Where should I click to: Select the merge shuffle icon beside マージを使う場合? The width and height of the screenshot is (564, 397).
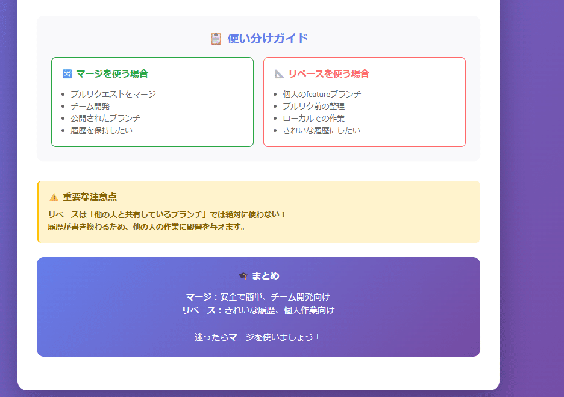(x=66, y=73)
